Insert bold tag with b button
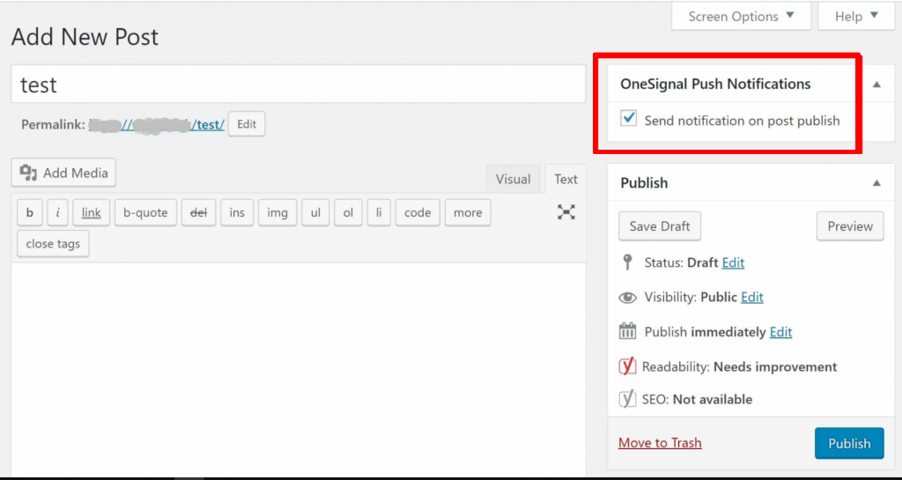Image resolution: width=902 pixels, height=480 pixels. tap(30, 212)
